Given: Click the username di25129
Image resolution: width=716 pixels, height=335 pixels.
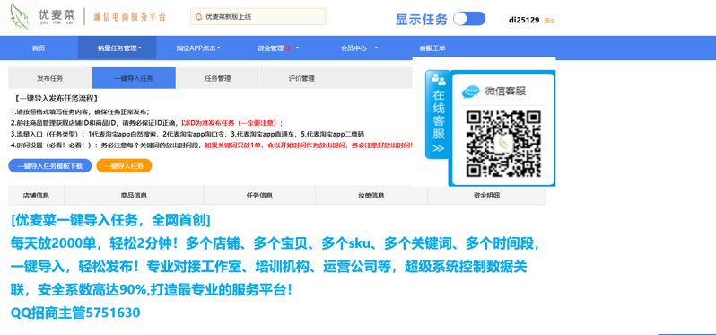Looking at the screenshot, I should pyautogui.click(x=524, y=20).
